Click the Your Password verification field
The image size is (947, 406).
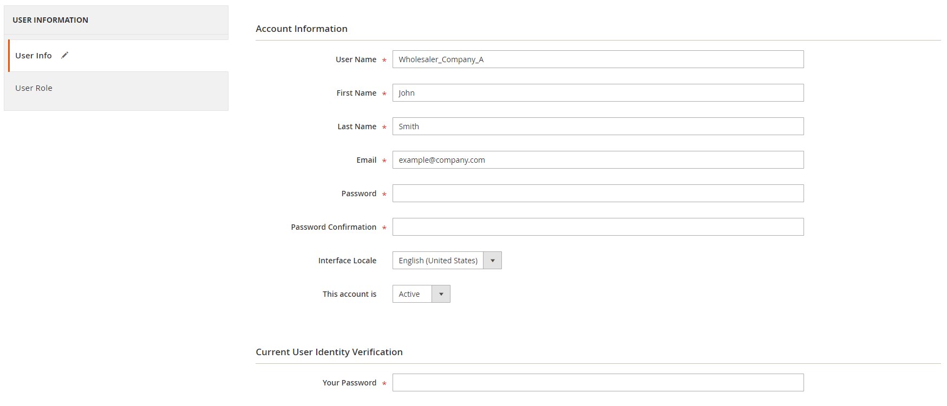tap(598, 383)
